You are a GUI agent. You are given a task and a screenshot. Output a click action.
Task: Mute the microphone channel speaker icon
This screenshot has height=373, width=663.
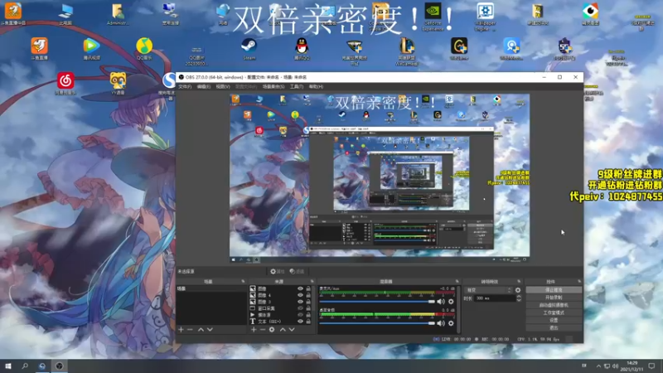click(441, 302)
